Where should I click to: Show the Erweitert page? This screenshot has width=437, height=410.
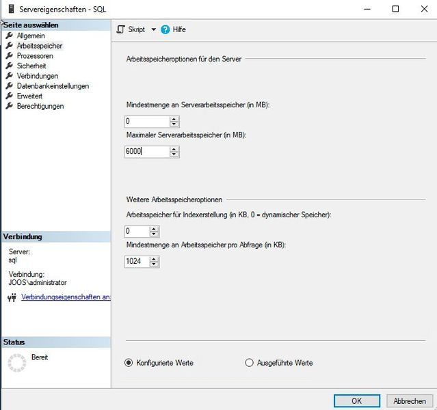click(29, 96)
